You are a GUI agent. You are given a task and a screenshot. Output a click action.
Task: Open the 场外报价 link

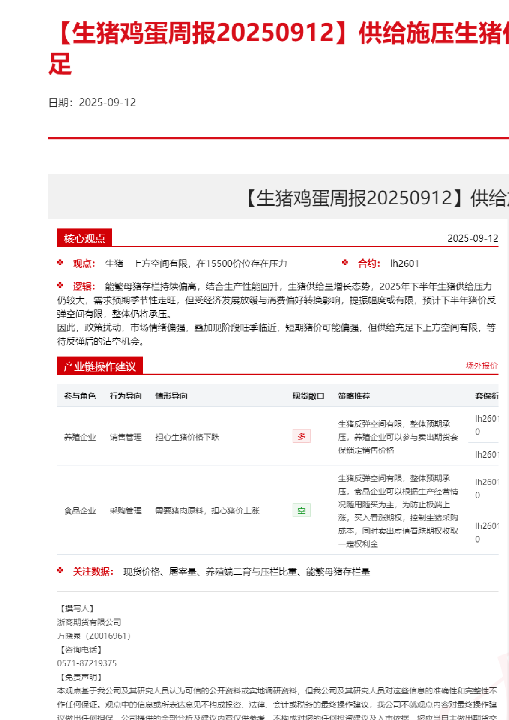point(482,366)
